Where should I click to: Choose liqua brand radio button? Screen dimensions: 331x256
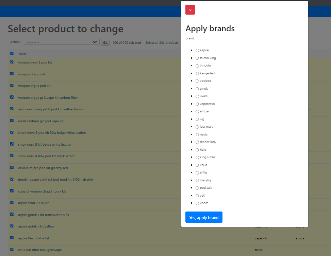[x=197, y=165]
